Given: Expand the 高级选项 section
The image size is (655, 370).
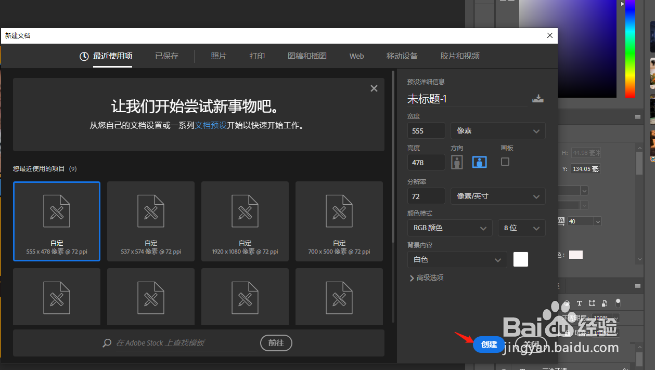Looking at the screenshot, I should tap(426, 277).
